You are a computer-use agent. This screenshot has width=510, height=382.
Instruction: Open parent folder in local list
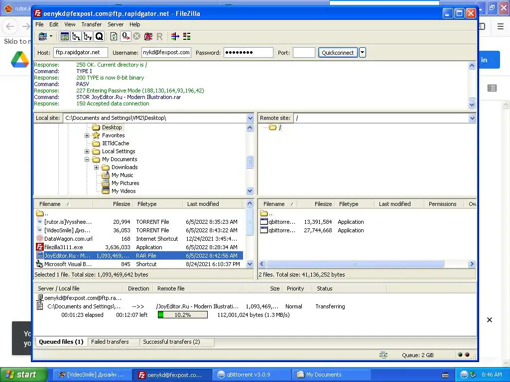coord(43,213)
